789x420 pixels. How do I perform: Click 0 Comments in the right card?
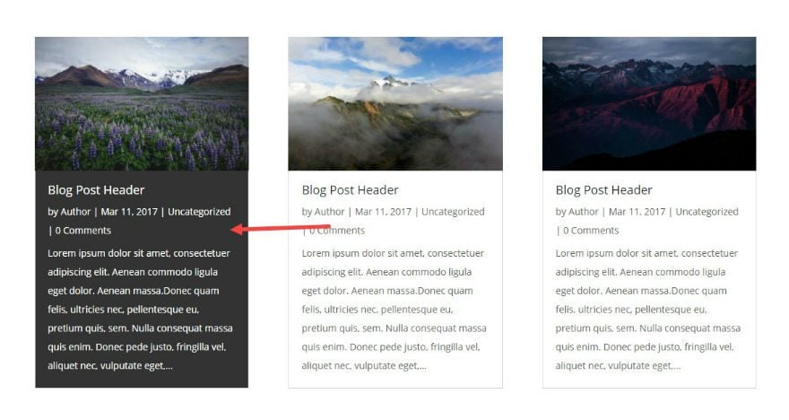[x=591, y=231]
